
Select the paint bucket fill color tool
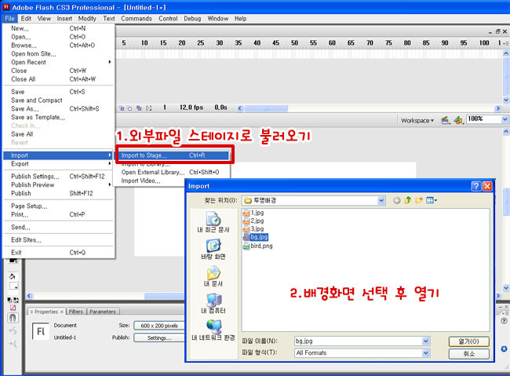tap(13, 276)
